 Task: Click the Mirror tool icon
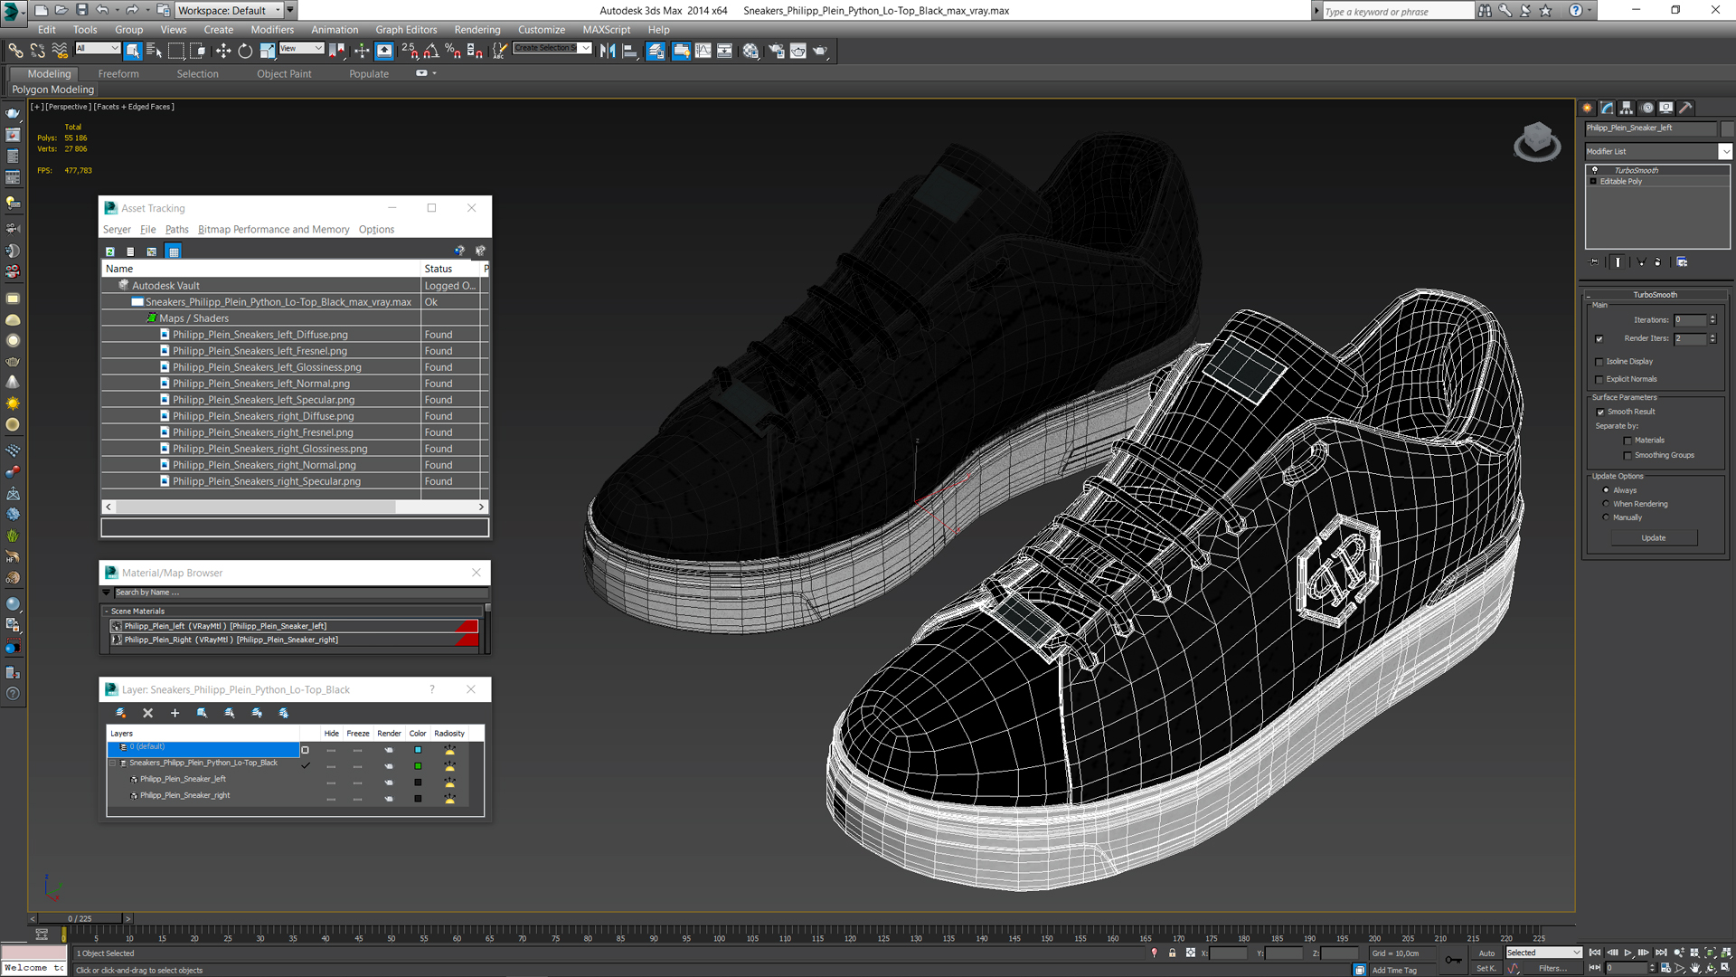point(608,52)
